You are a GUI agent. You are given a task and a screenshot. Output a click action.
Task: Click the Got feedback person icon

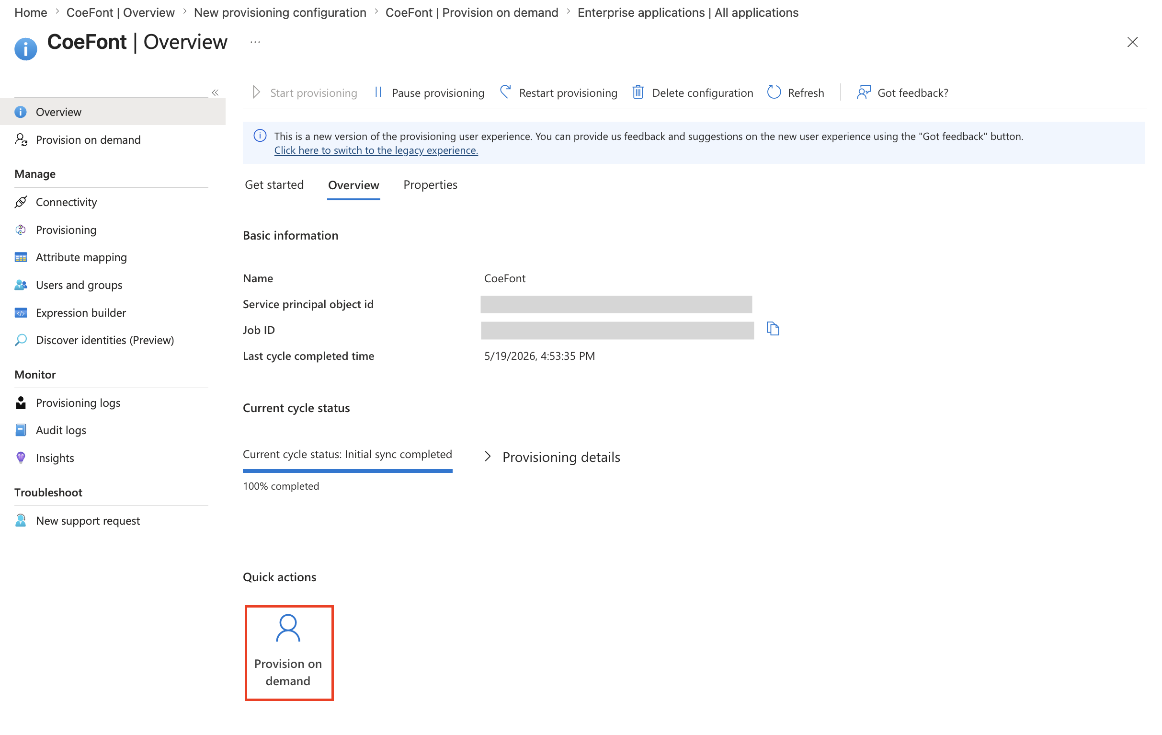click(863, 92)
